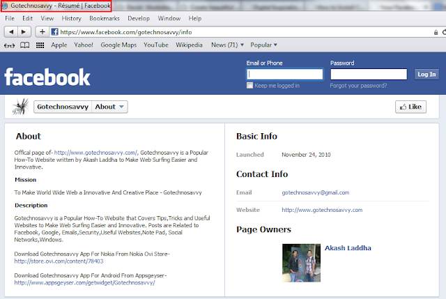Open the Google Maps bookmark

click(x=118, y=45)
